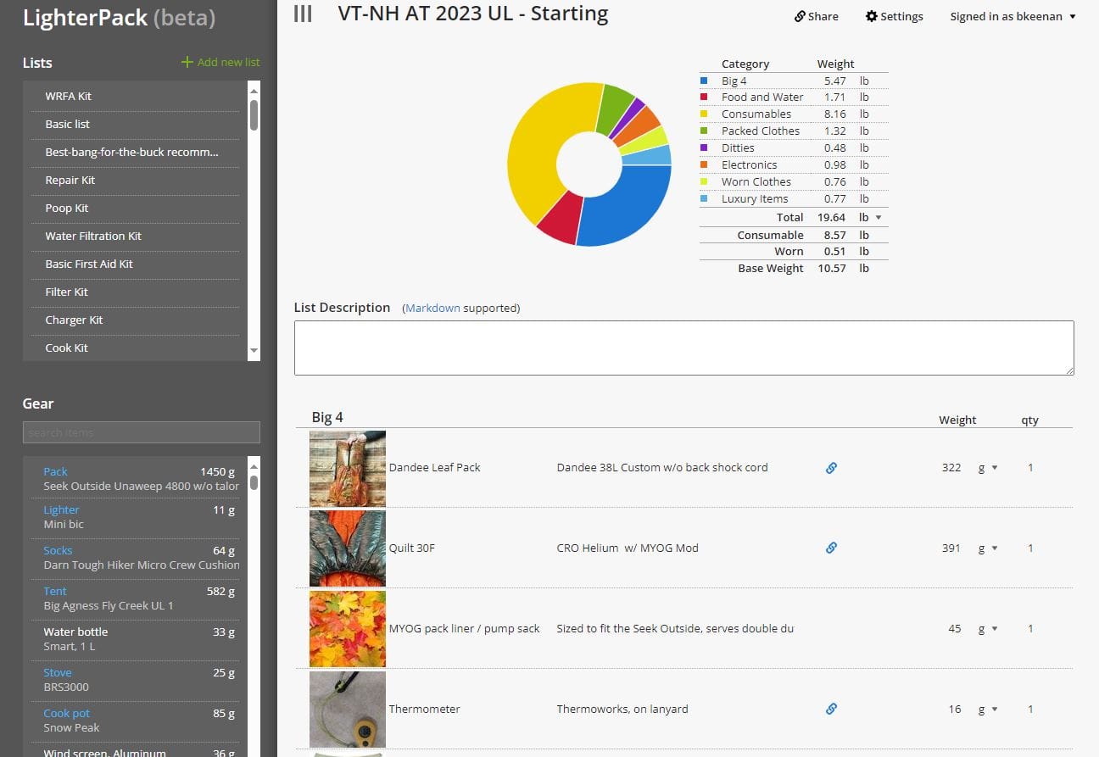Open link icon for Quilt 30F
The image size is (1099, 757).
[831, 548]
